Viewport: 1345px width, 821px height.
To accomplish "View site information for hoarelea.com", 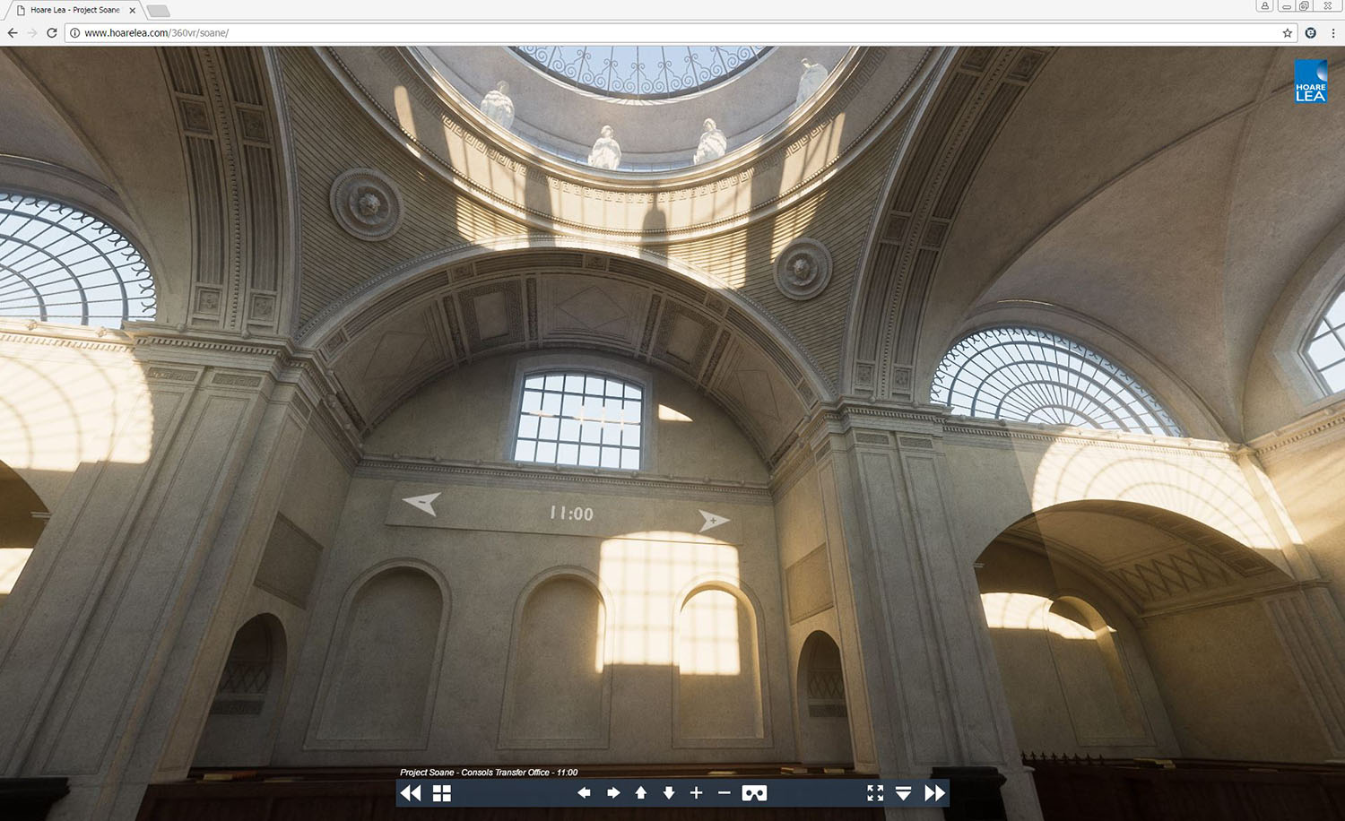I will [75, 33].
